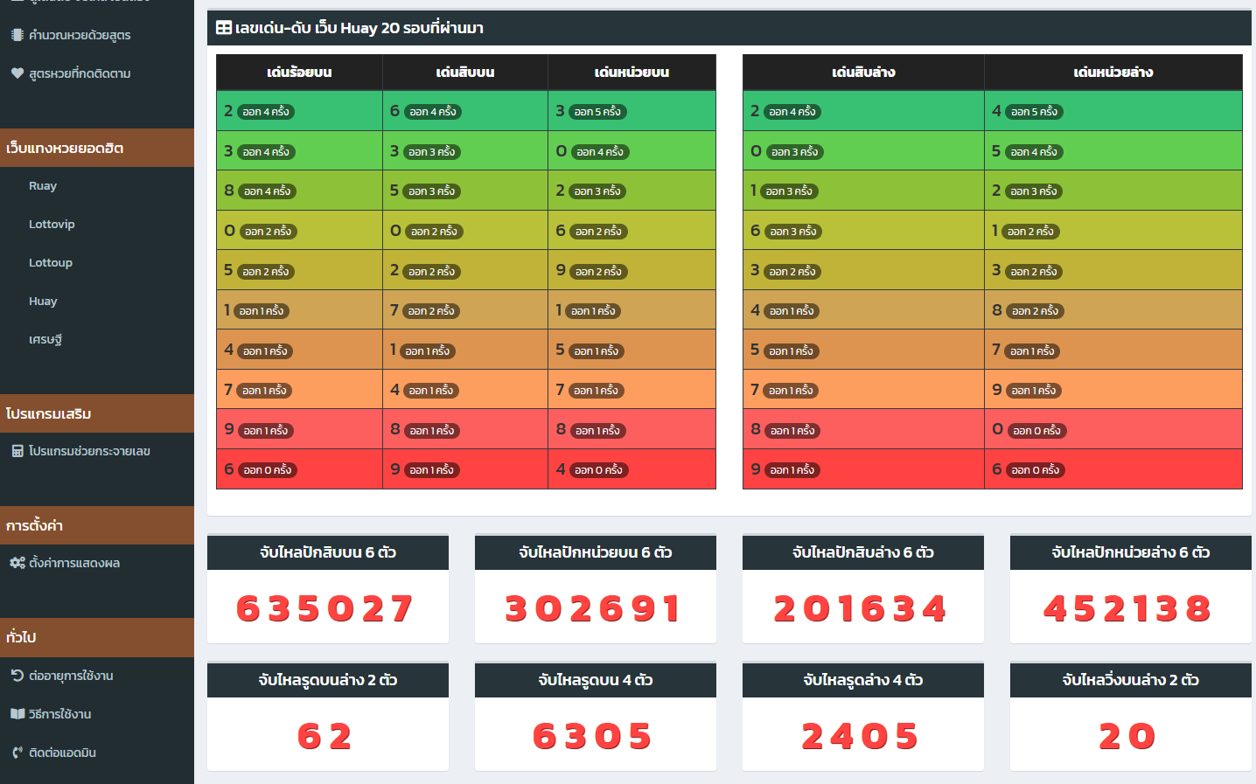1256x784 pixels.
Task: Open the Lottovip link in sidebar
Action: pos(52,224)
